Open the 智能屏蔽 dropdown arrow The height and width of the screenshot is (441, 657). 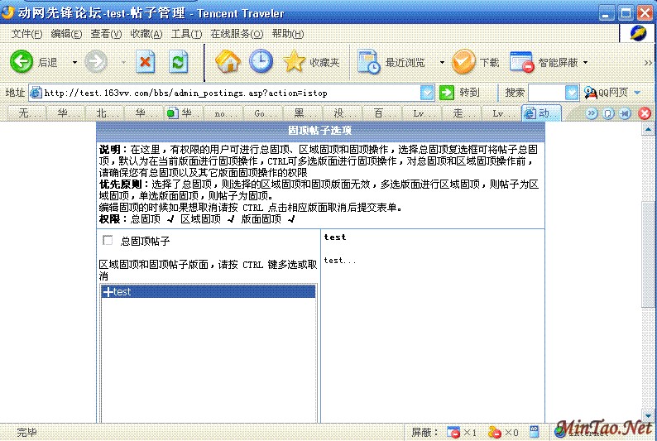click(586, 63)
